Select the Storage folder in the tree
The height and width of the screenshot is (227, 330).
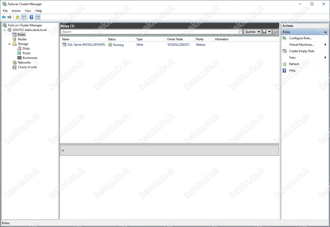click(20, 44)
